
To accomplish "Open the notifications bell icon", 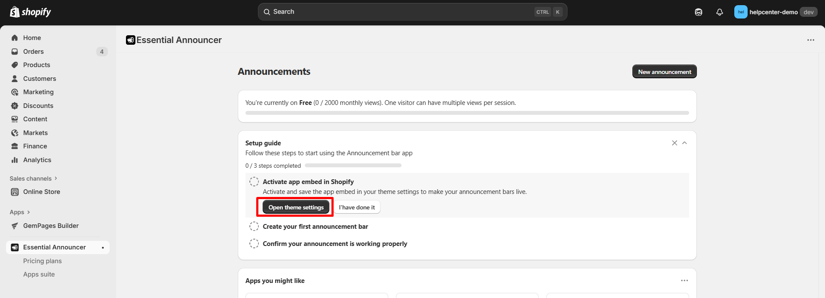I will click(719, 12).
